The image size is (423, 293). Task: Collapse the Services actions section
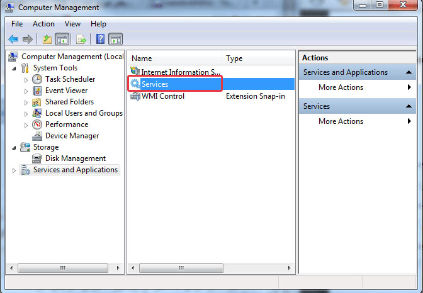tap(409, 106)
